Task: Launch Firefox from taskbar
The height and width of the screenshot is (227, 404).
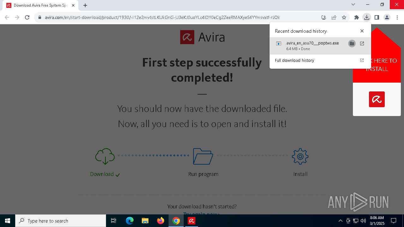Action: [x=161, y=221]
